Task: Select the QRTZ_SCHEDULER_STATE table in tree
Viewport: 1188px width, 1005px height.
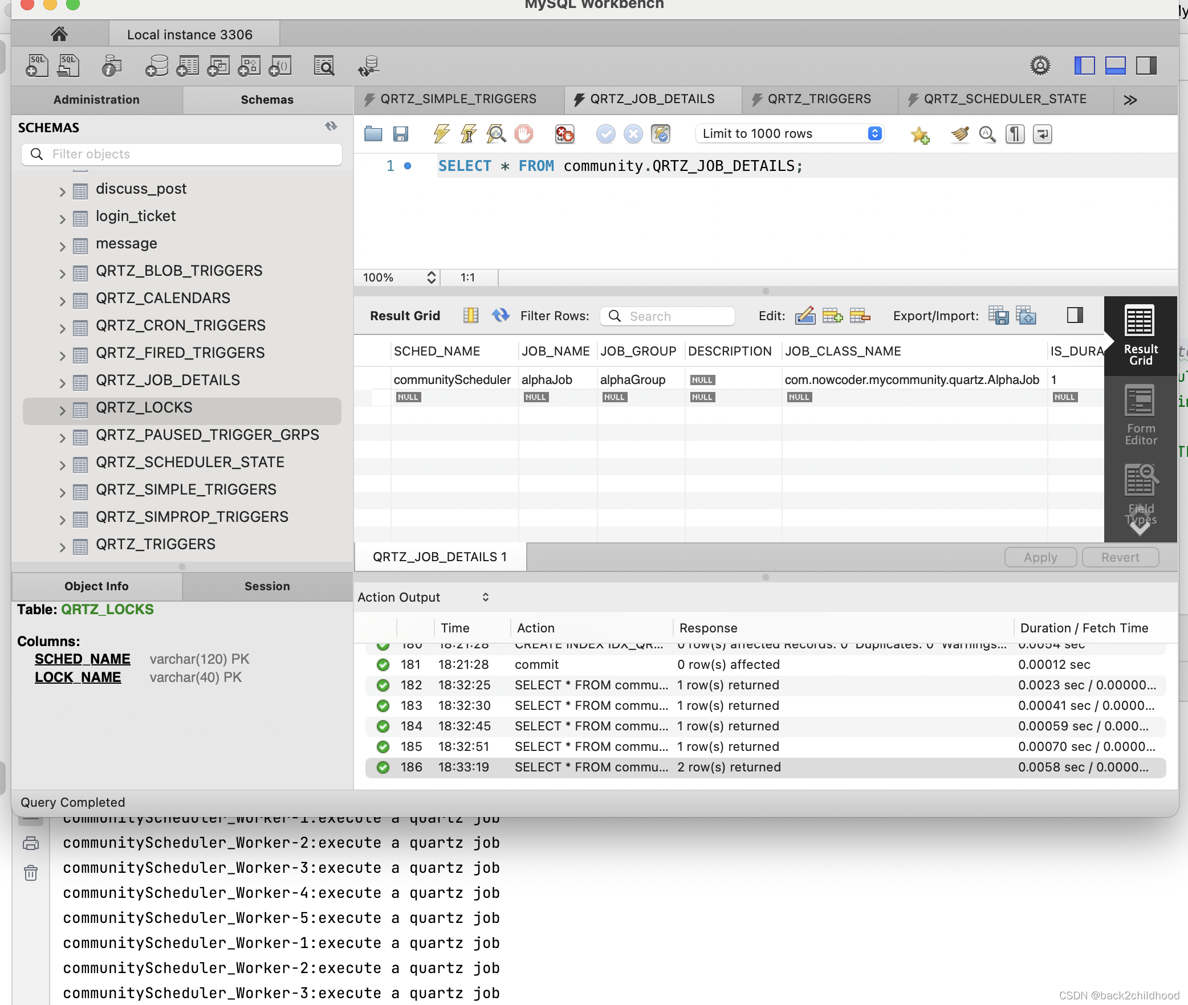Action: [x=190, y=462]
